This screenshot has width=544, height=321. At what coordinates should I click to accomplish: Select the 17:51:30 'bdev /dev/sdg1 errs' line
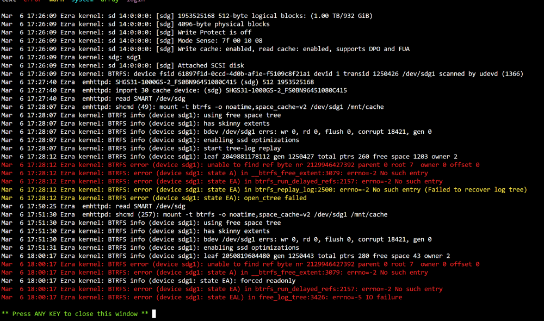(x=217, y=239)
